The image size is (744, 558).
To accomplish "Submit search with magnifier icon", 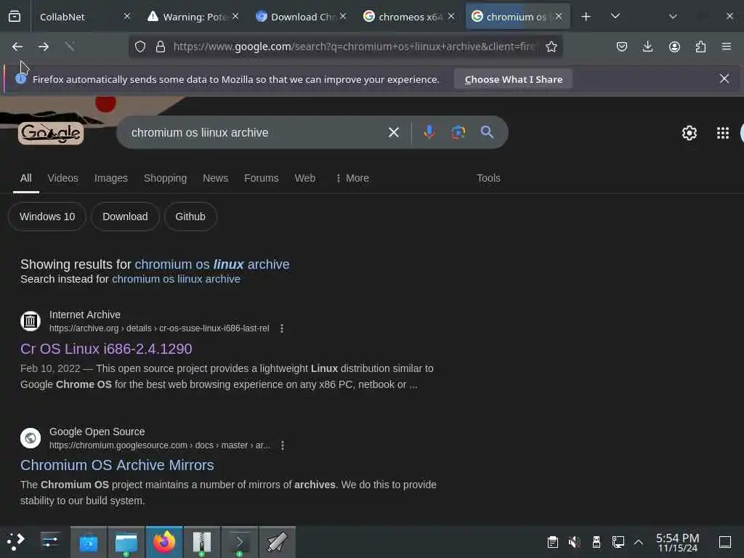I will click(487, 132).
